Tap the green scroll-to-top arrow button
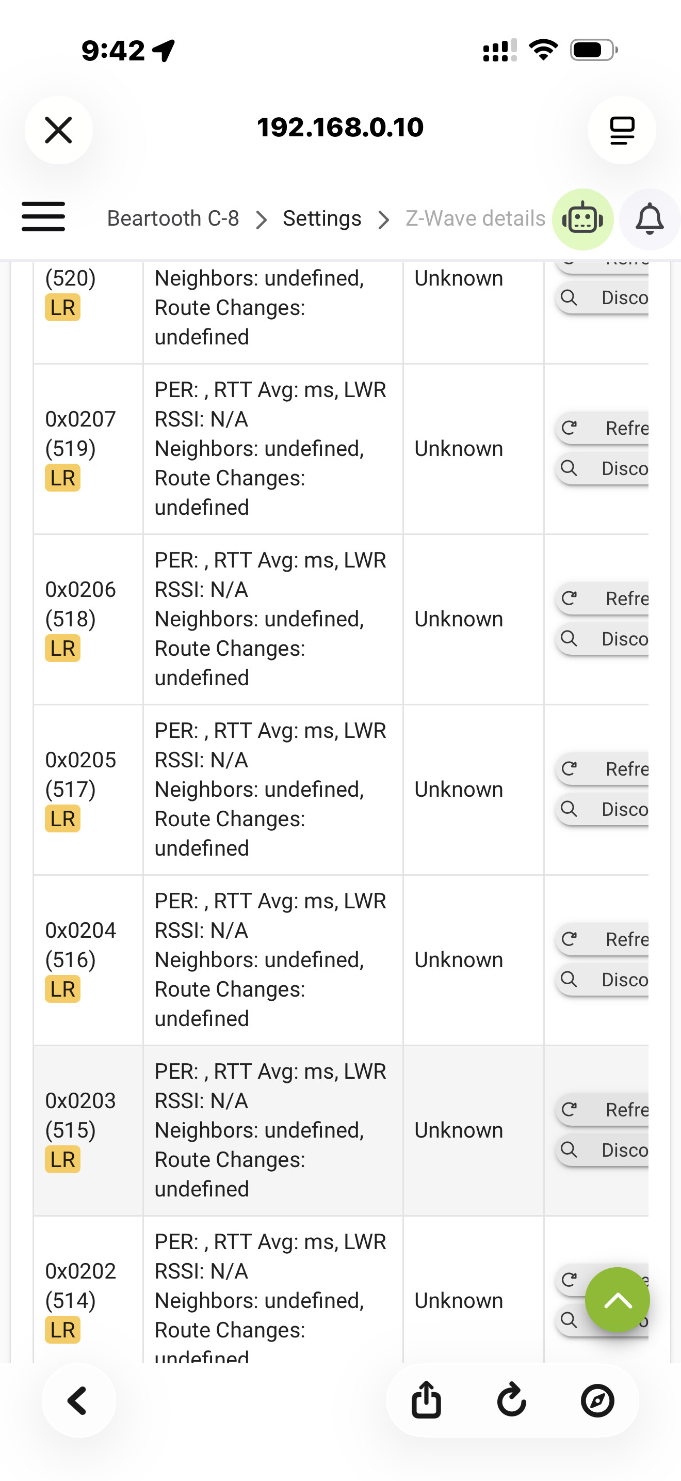This screenshot has width=681, height=1481. (617, 1299)
